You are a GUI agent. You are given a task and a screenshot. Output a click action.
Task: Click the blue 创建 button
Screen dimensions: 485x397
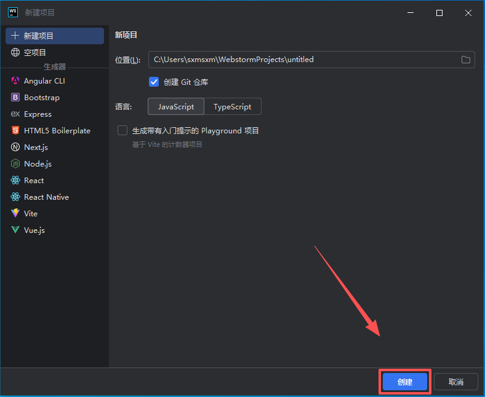tap(405, 382)
